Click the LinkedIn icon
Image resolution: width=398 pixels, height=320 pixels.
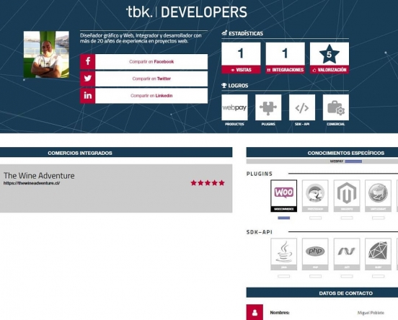87,96
